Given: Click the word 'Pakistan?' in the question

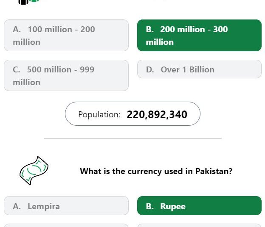Looking at the screenshot, I should 214,171.
